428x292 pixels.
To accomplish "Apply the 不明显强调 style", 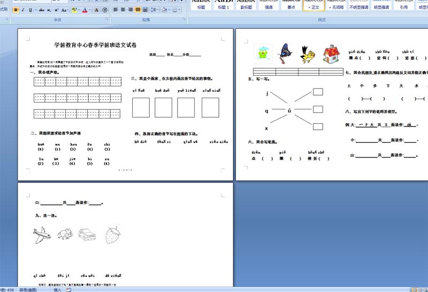I will [358, 5].
